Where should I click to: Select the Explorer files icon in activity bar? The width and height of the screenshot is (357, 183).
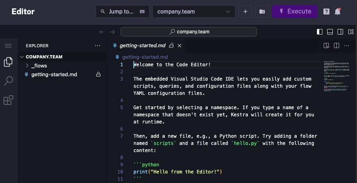coord(8,62)
